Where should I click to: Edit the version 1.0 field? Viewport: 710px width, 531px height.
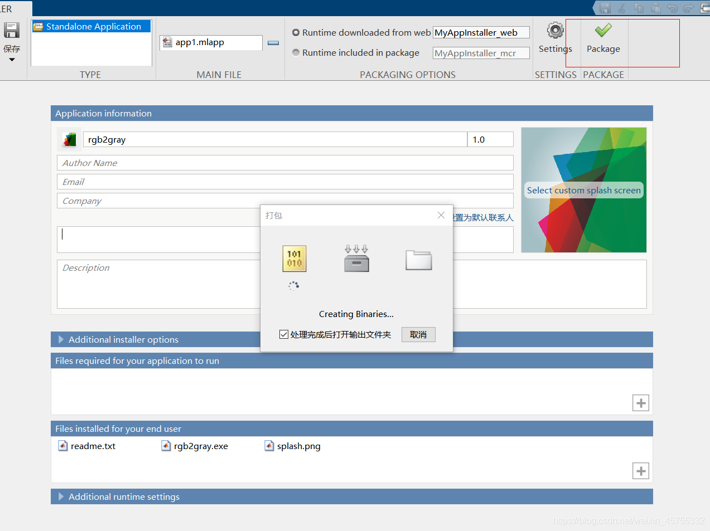(x=491, y=139)
